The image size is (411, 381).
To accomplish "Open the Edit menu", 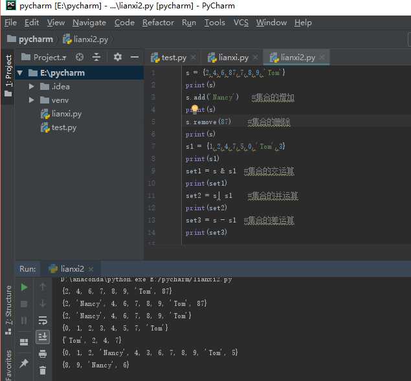I will [x=32, y=23].
